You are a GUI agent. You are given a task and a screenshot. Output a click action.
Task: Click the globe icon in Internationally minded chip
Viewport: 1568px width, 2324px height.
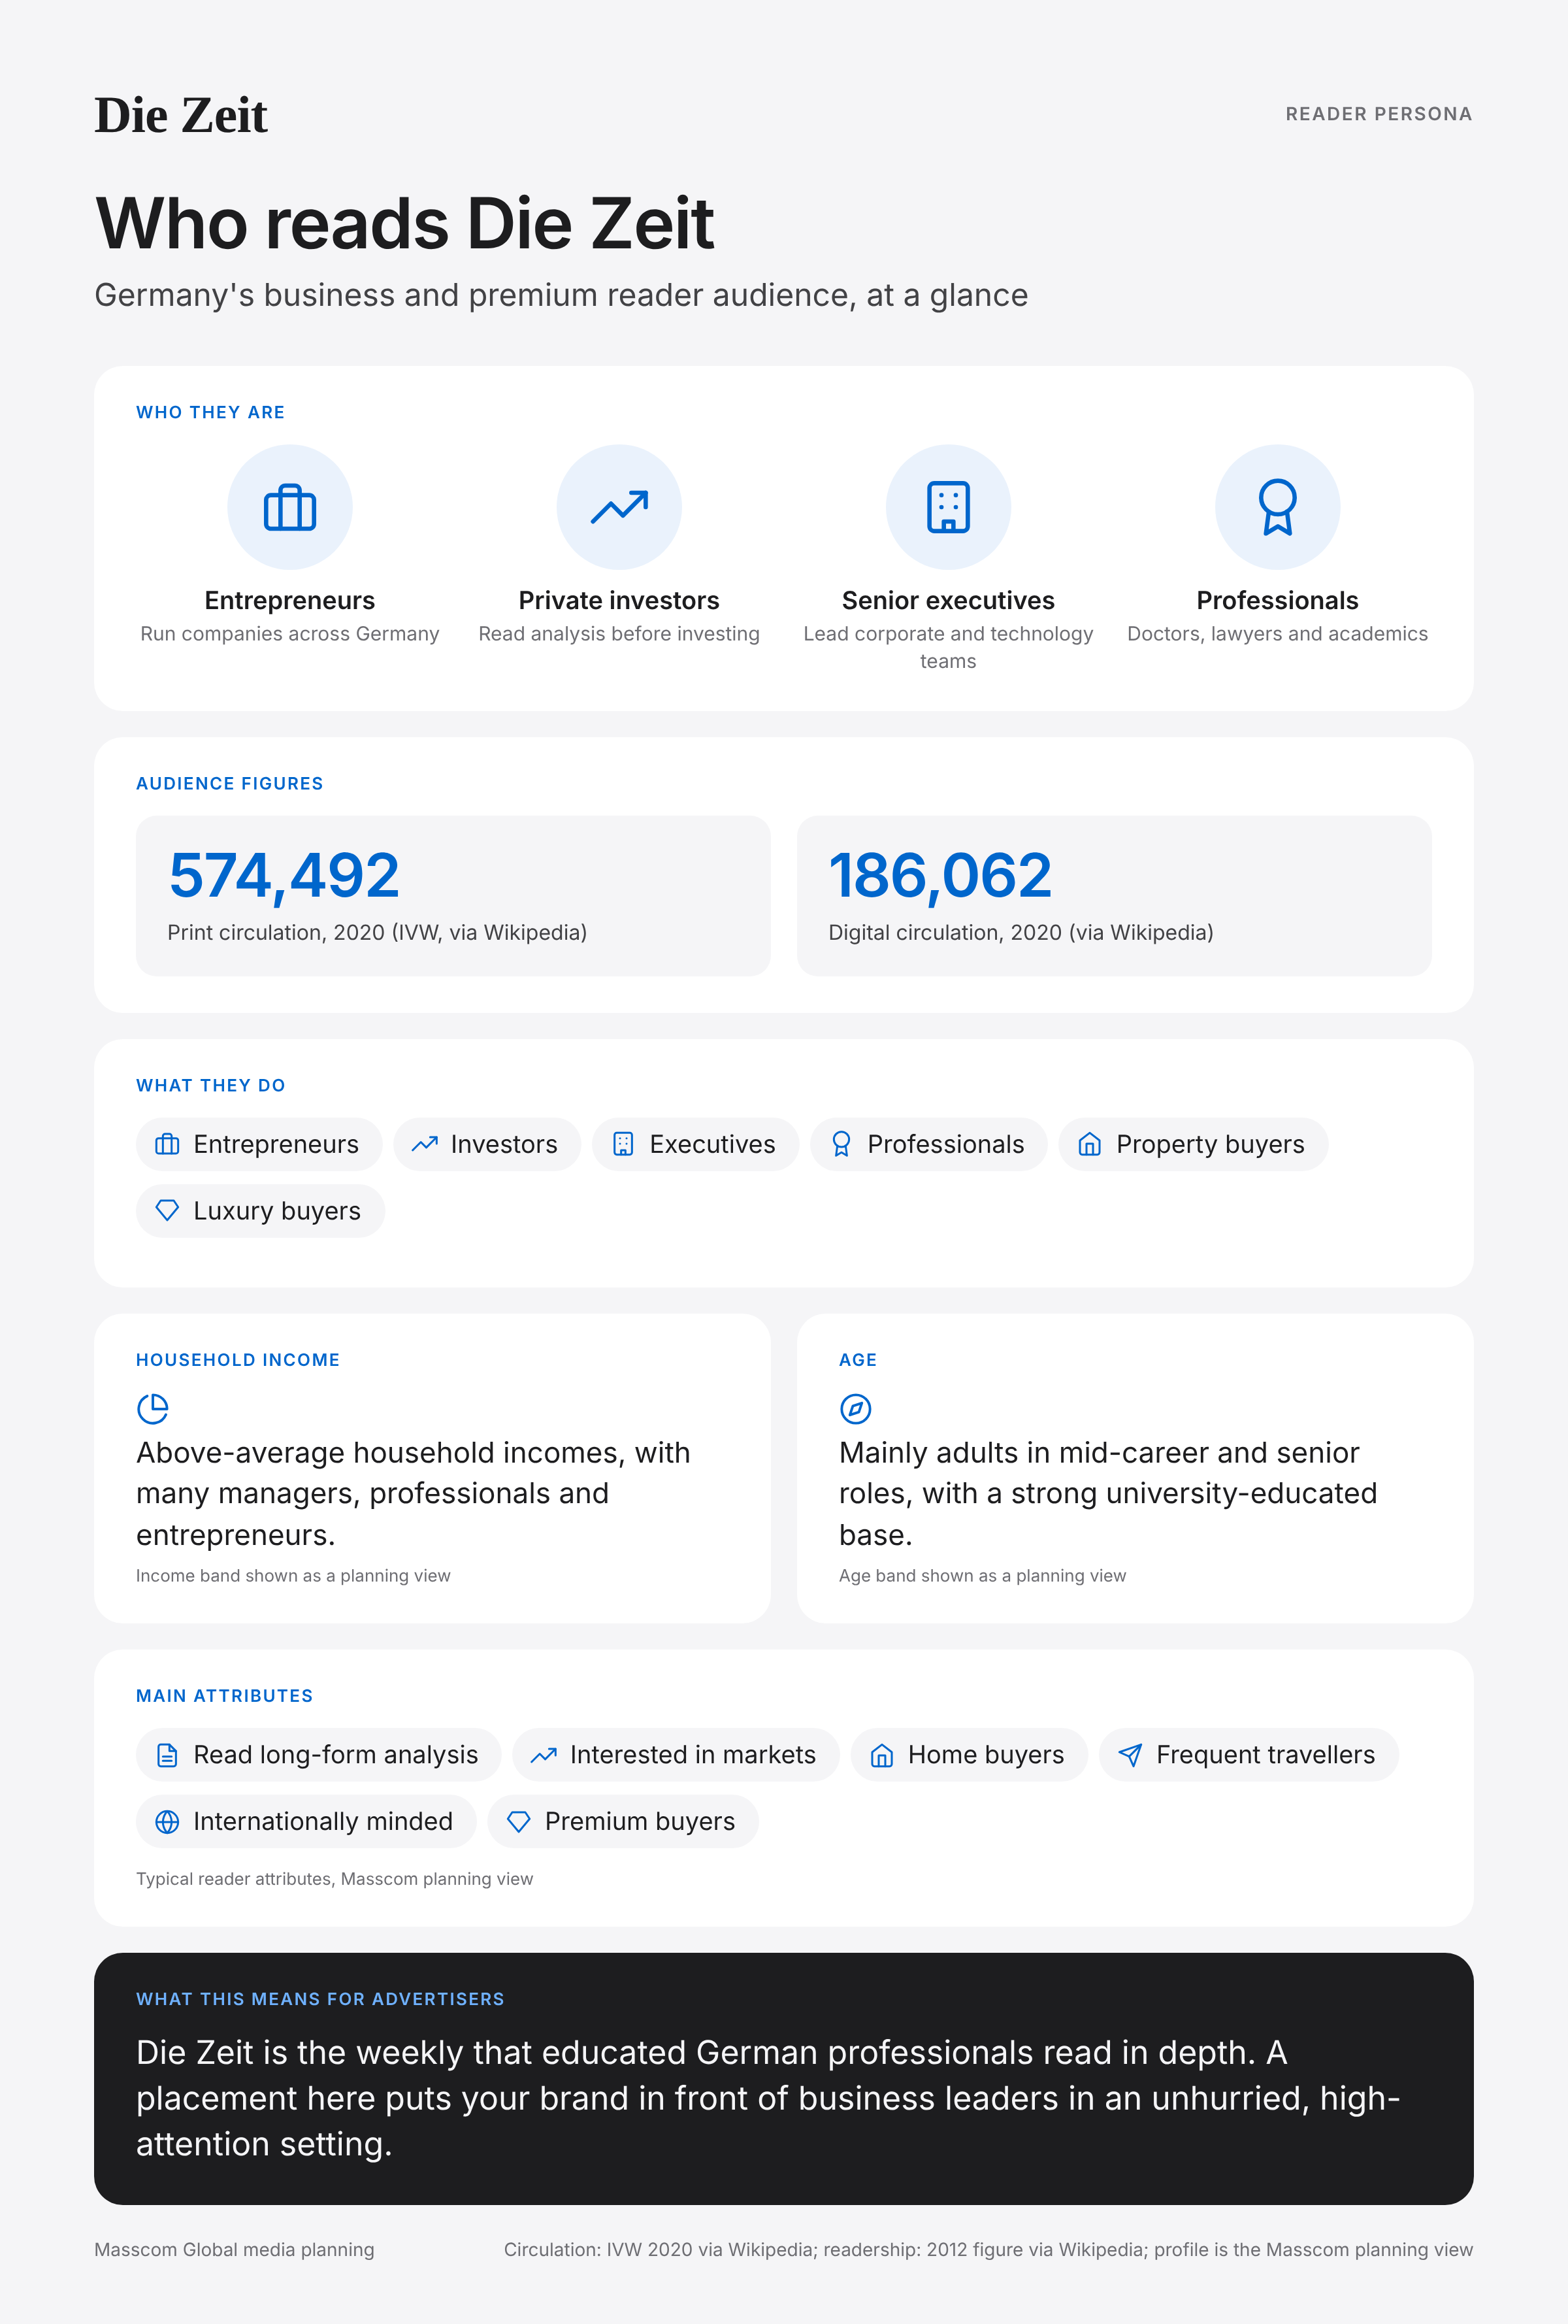[x=167, y=1822]
